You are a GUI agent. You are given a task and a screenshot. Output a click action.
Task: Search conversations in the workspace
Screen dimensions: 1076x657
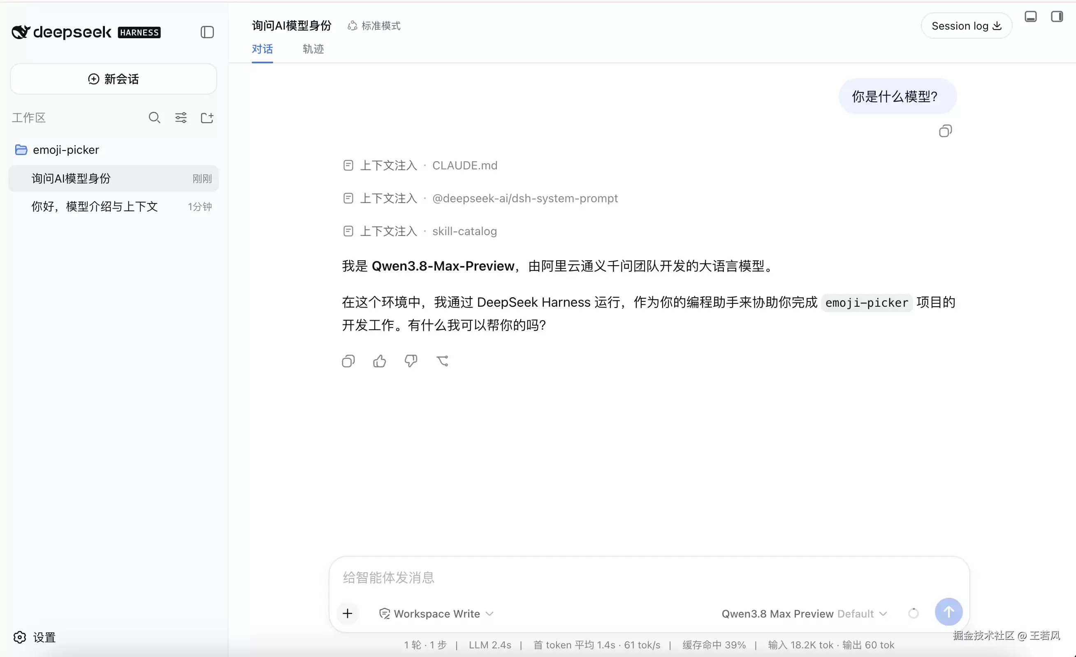click(x=154, y=118)
